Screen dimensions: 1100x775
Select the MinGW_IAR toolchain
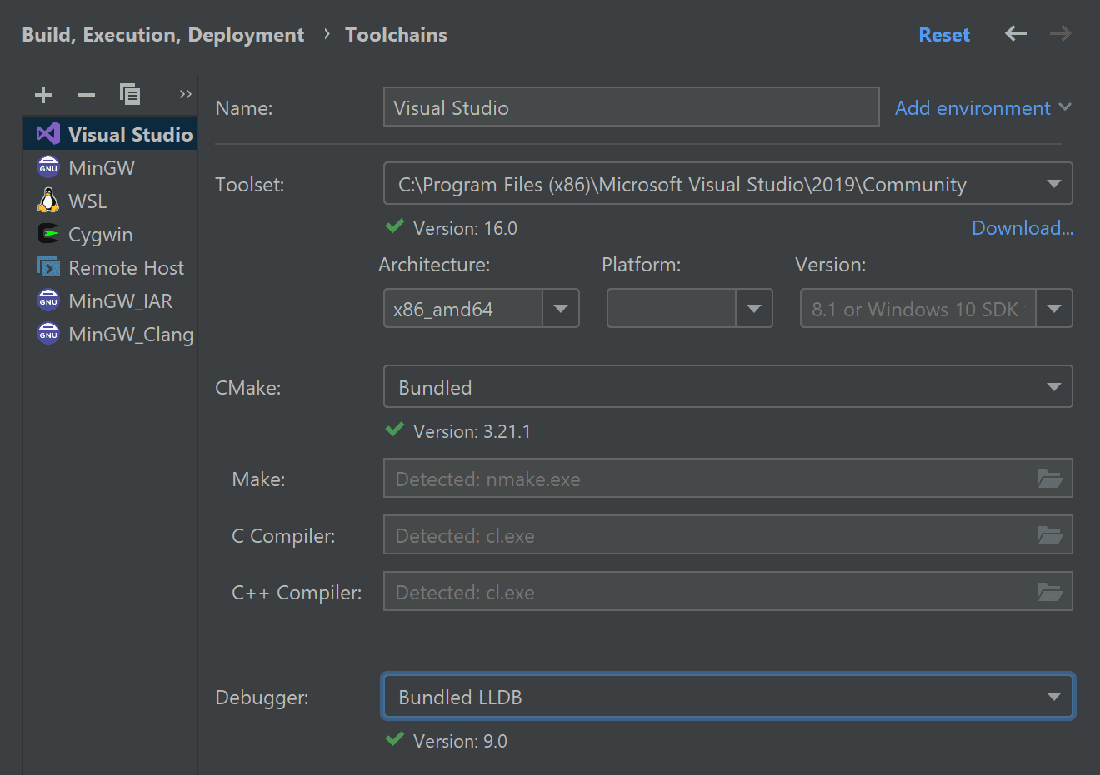pos(110,301)
